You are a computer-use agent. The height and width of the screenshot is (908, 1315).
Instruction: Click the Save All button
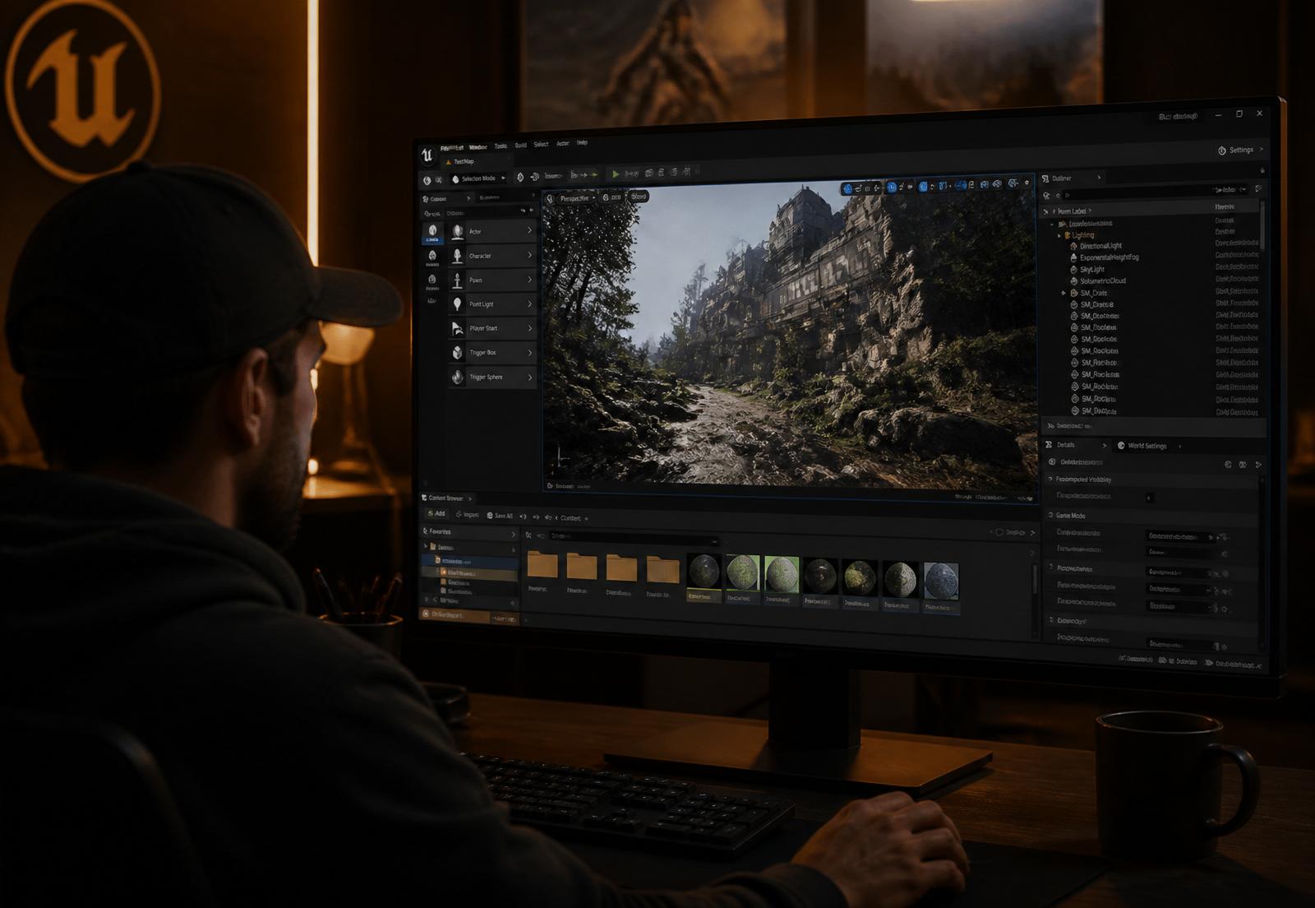500,516
